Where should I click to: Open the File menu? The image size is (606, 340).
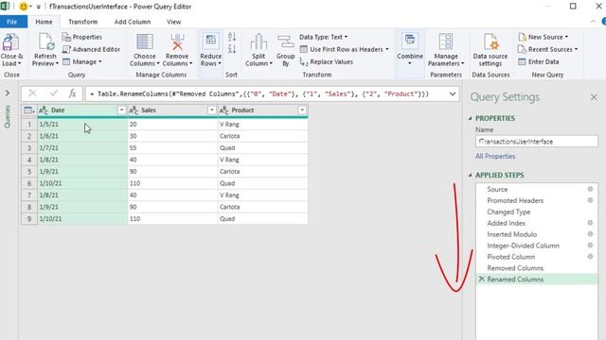tap(12, 22)
